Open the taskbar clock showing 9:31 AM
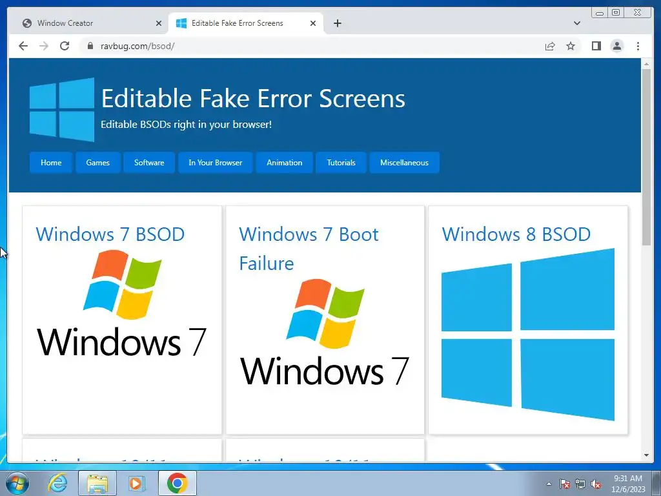661x496 pixels. 628,484
